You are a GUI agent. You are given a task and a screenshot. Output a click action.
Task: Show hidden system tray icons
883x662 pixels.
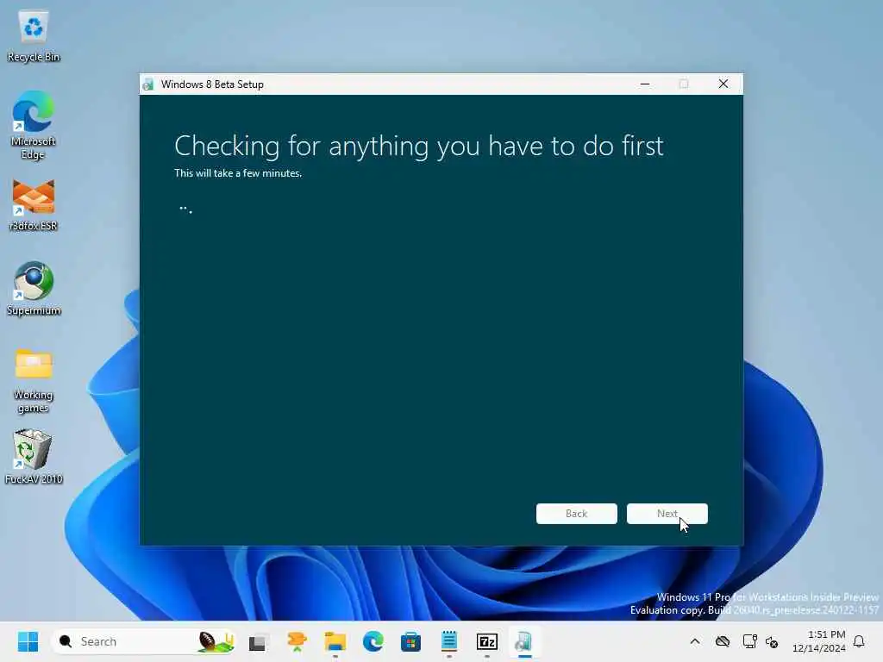(x=695, y=641)
